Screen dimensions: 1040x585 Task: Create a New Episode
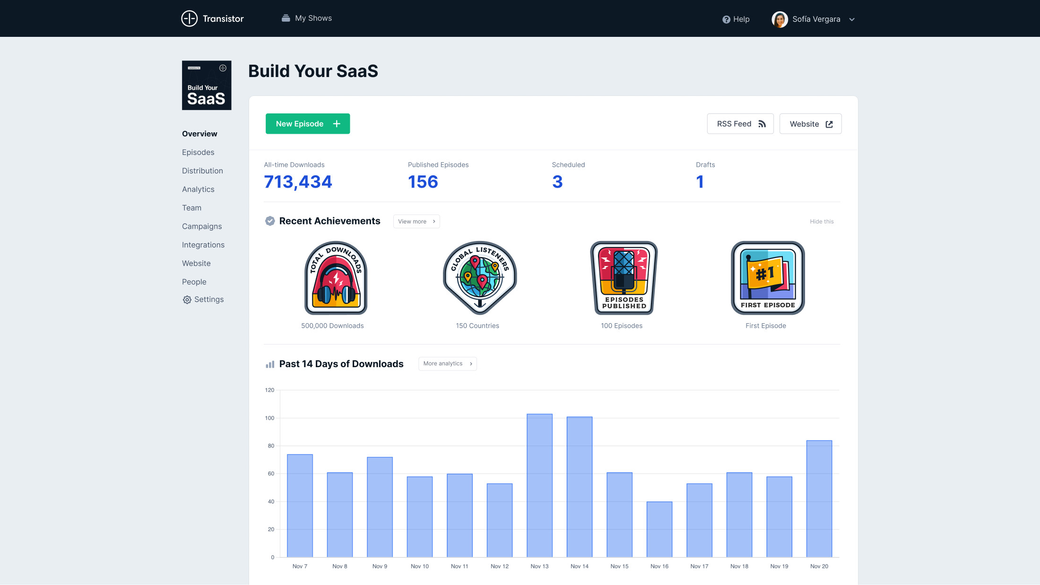308,124
